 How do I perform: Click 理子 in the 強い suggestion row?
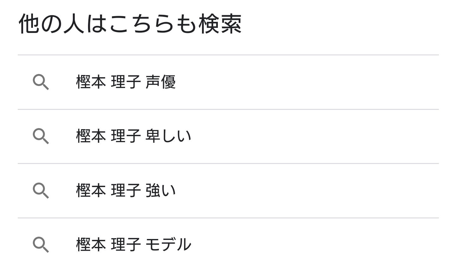126,191
